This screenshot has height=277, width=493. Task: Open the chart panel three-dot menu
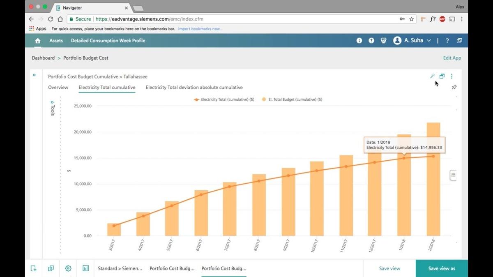tap(452, 76)
